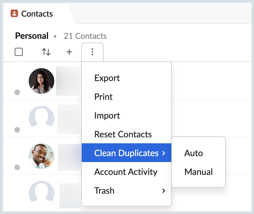254x214 pixels.
Task: Switch to the Contacts tab
Action: pos(37,14)
